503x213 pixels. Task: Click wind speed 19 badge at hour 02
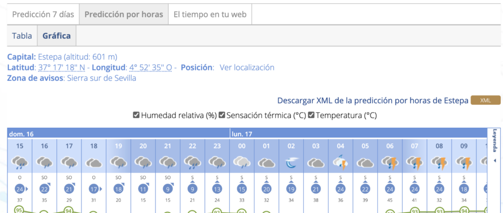(291, 189)
